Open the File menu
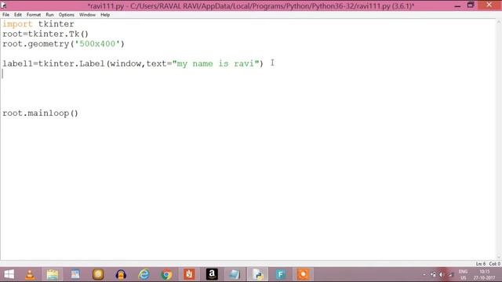 pyautogui.click(x=5, y=15)
